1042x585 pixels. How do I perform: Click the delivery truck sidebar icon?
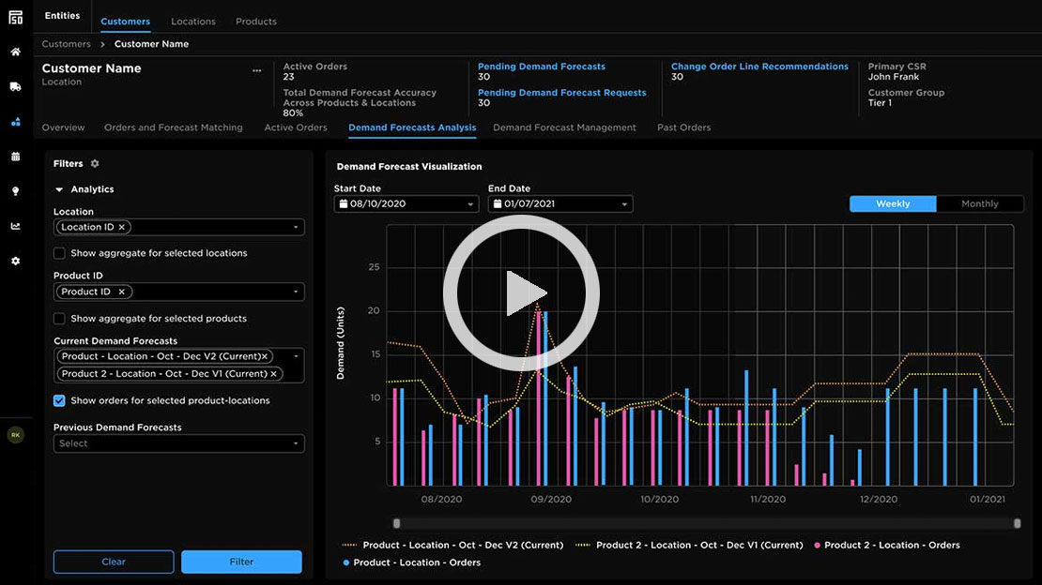pyautogui.click(x=15, y=87)
